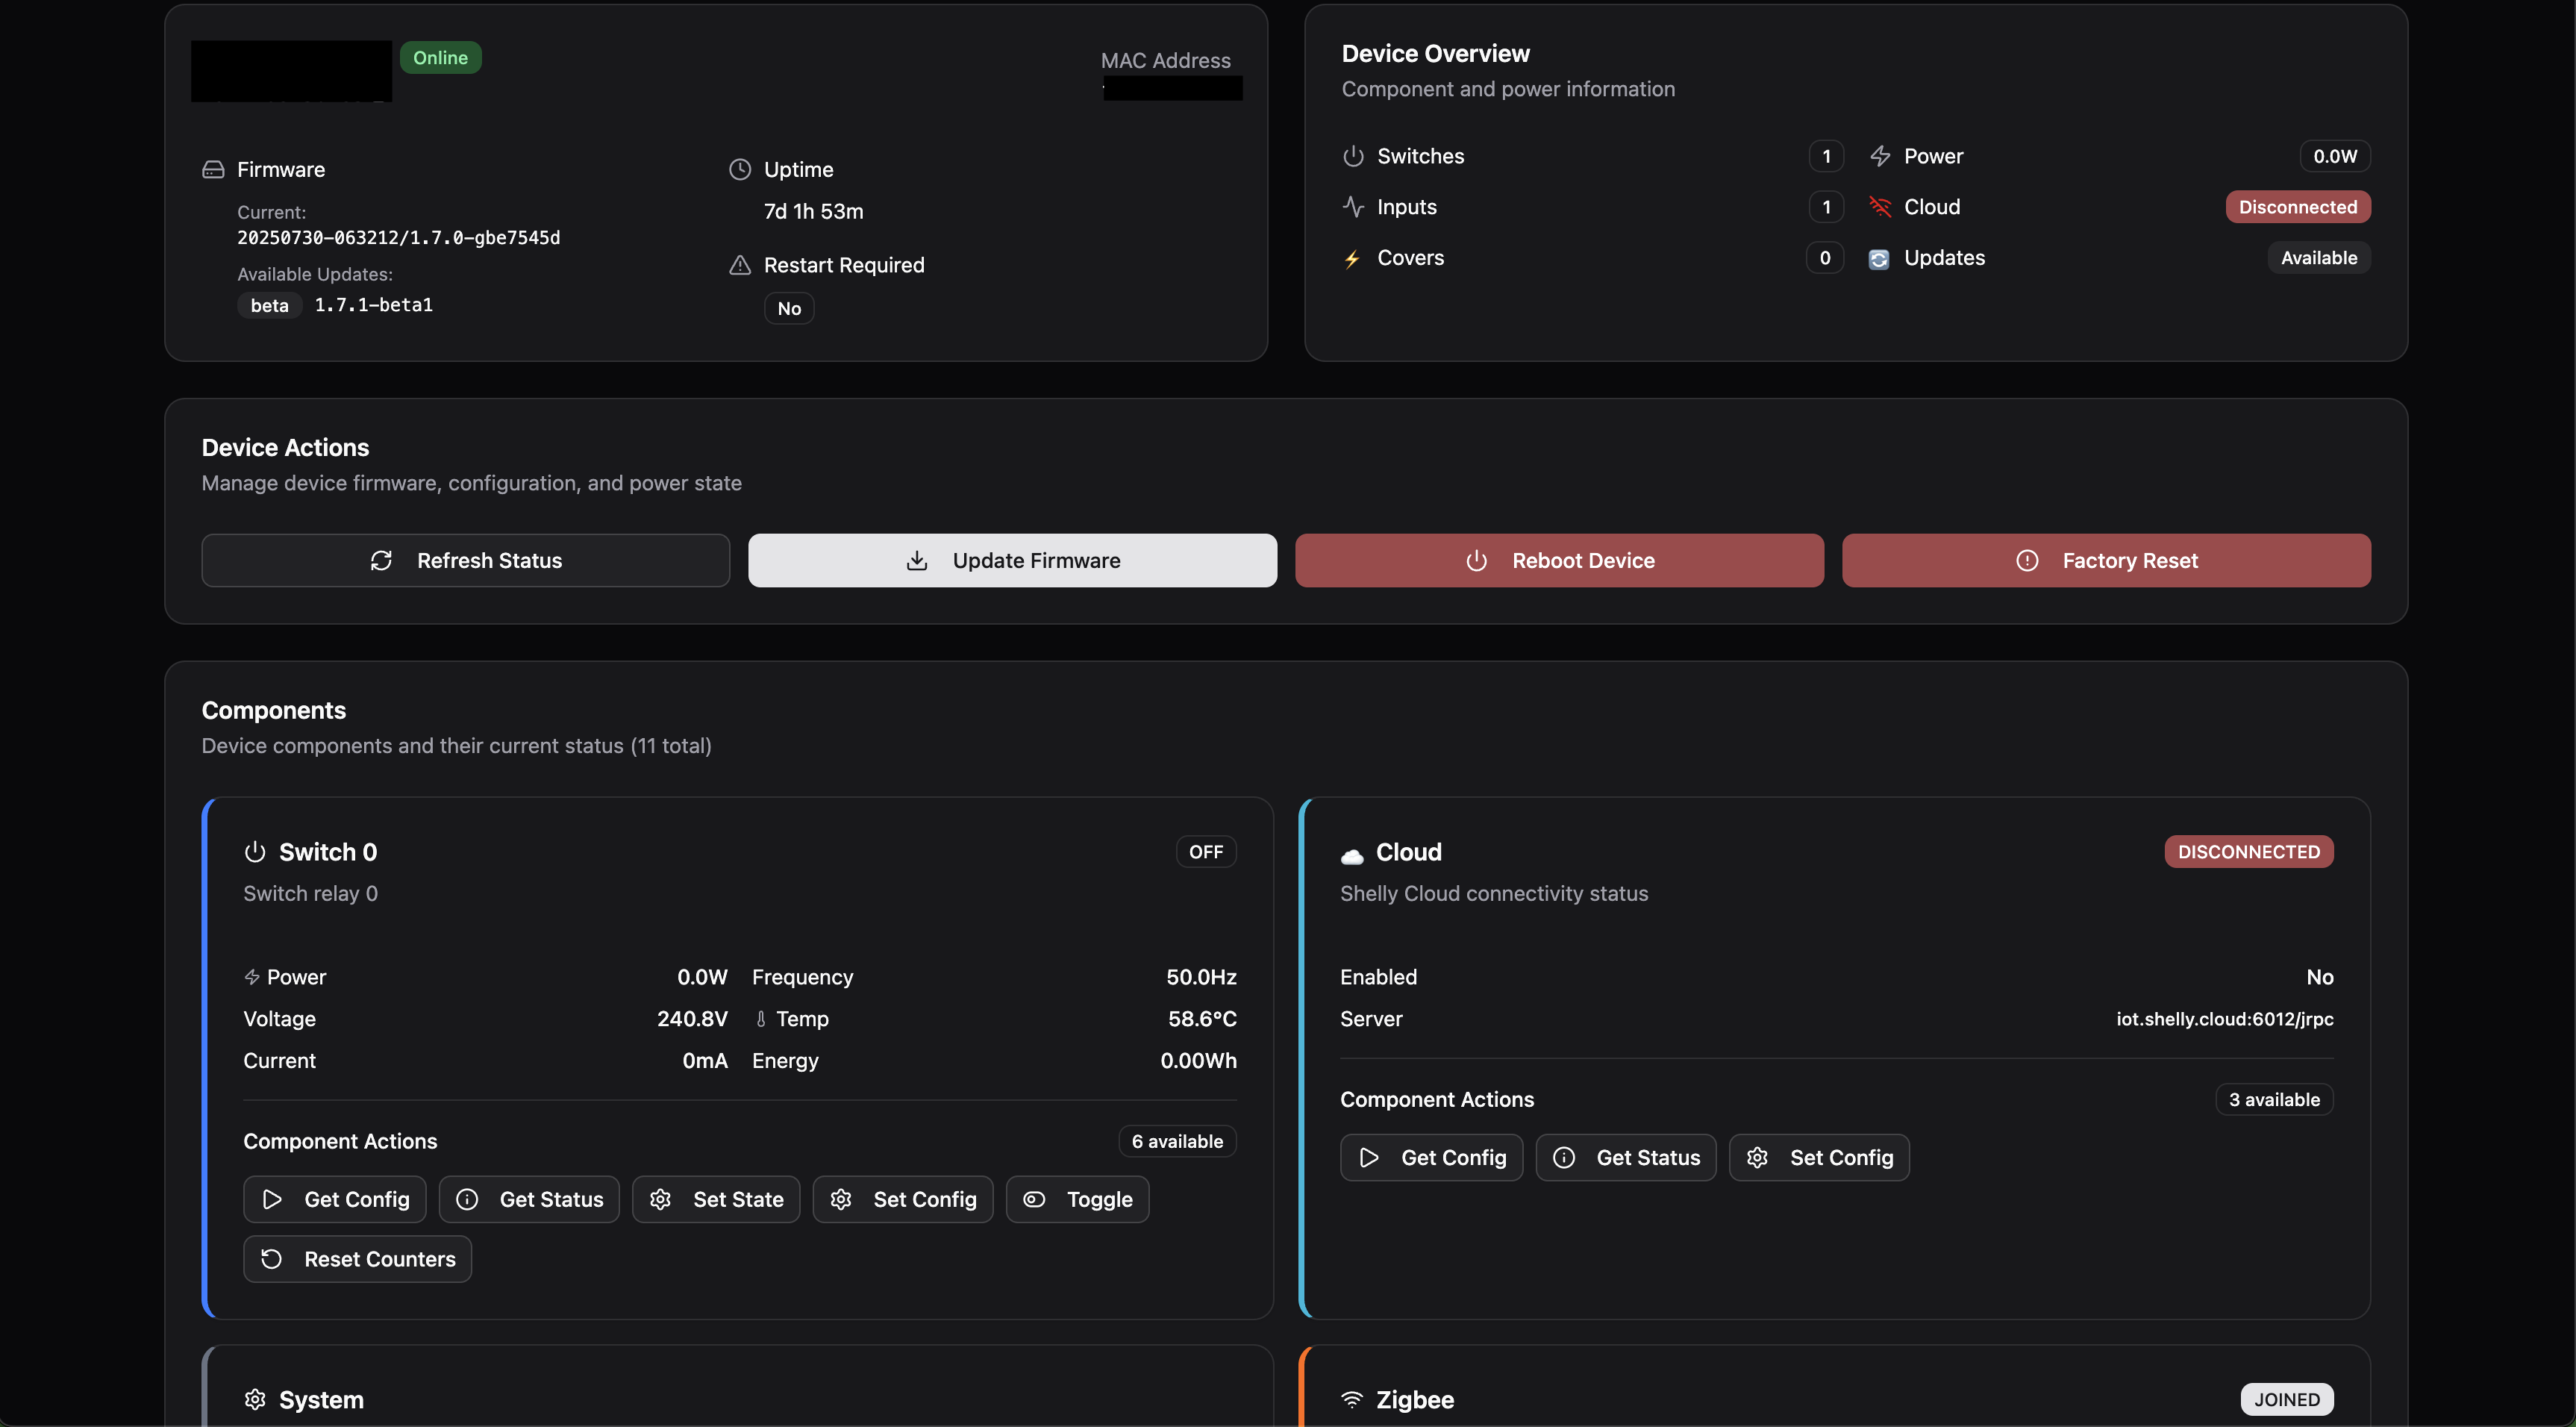
Task: Start the Update Firmware action
Action: pyautogui.click(x=1012, y=560)
